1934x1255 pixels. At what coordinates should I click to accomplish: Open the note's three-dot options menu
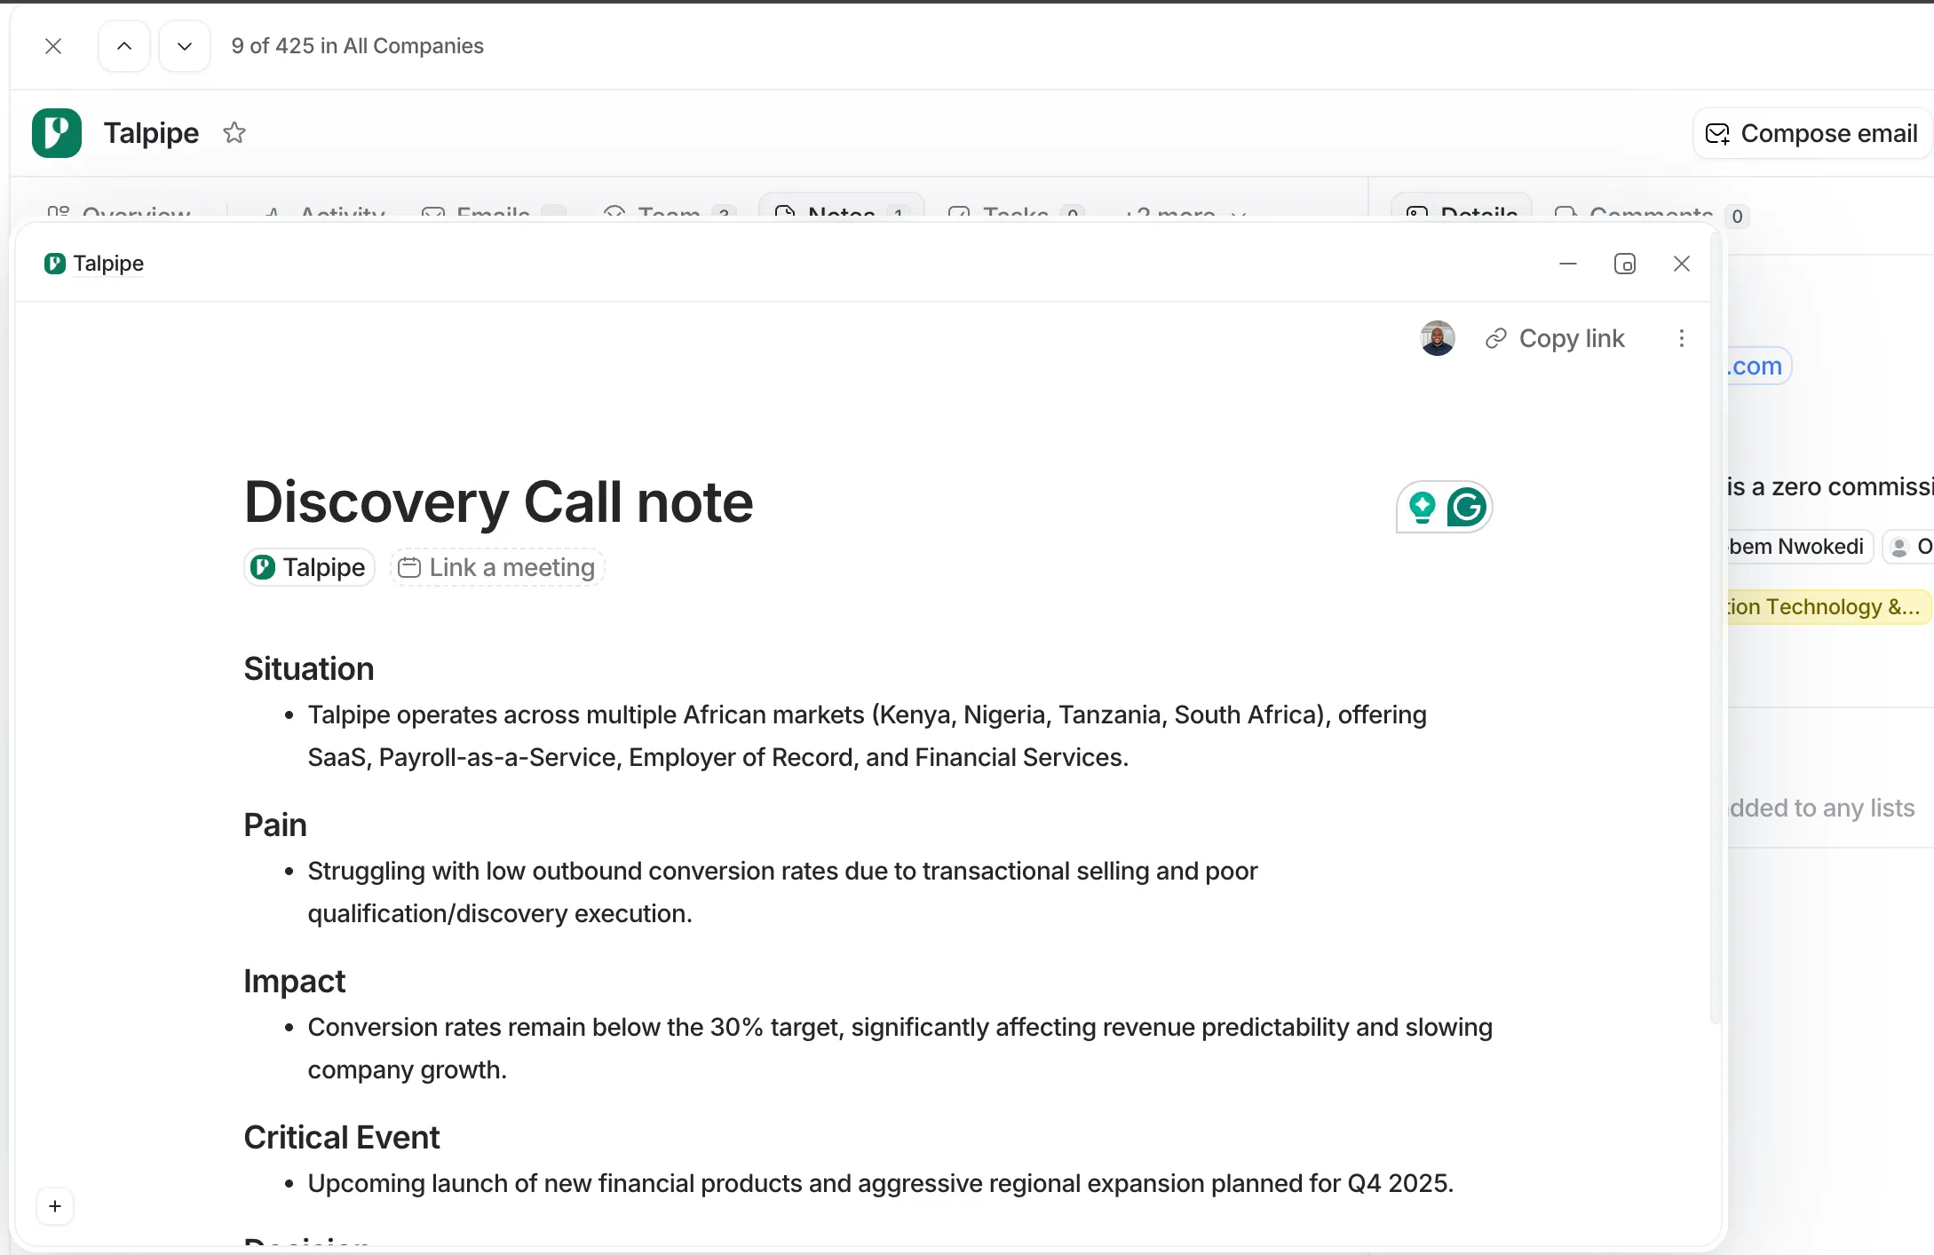coord(1682,338)
